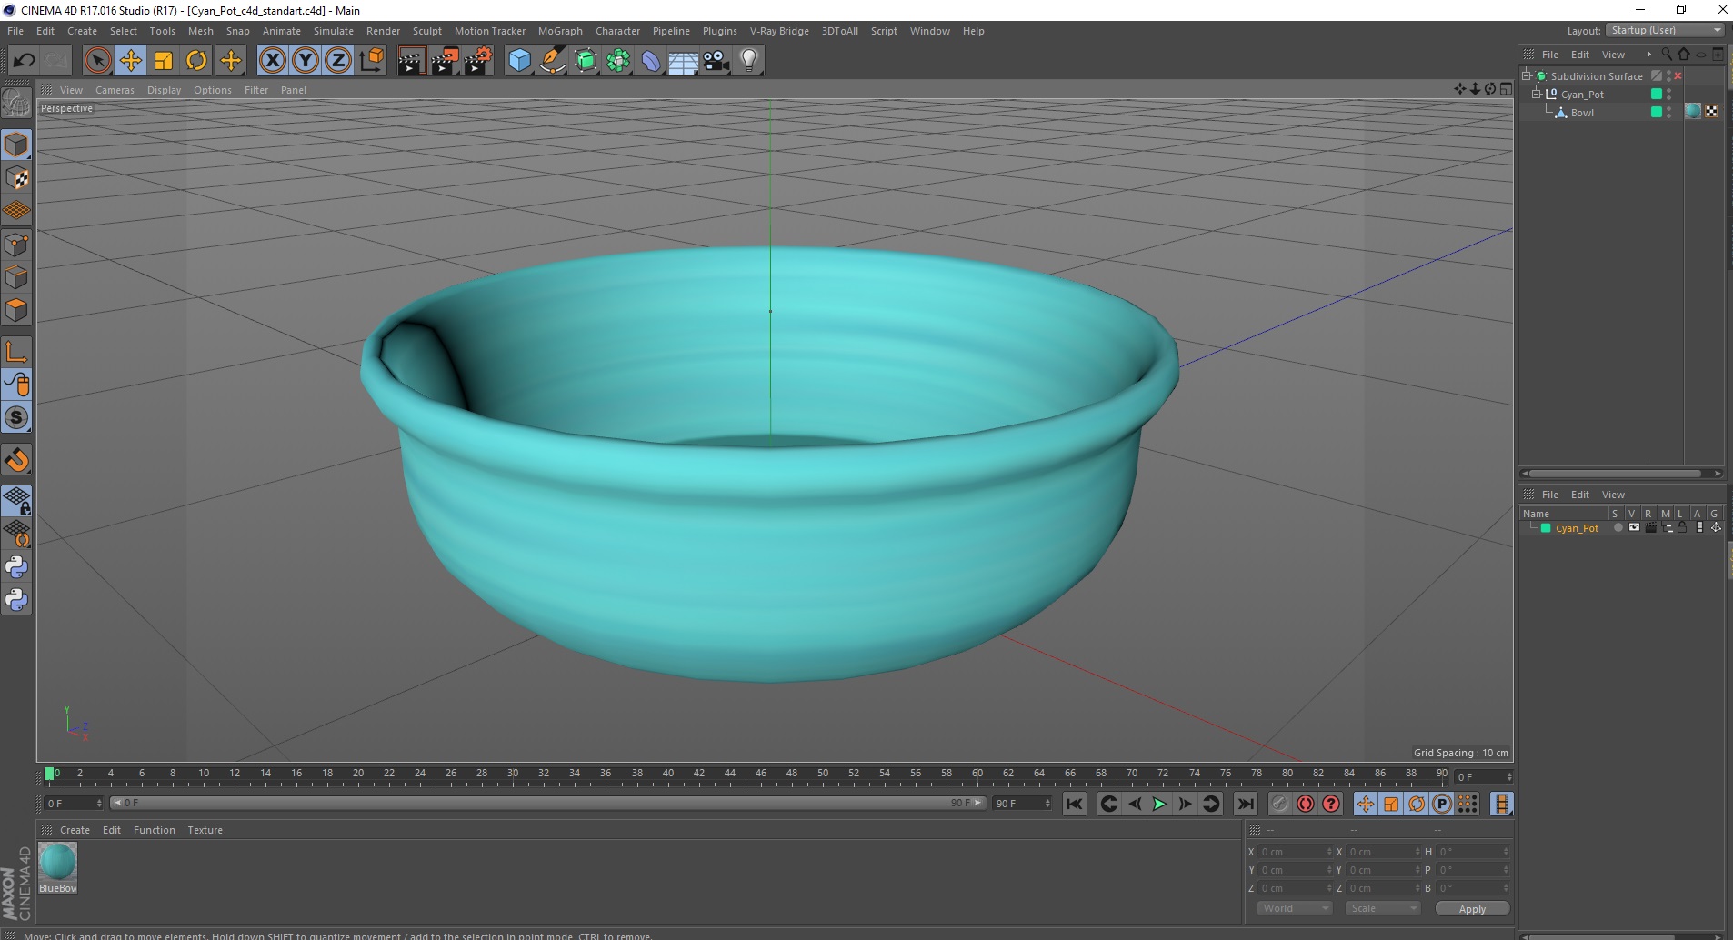Click the Object Manager horizontal scrollbar
Viewport: 1733px width, 940px height.
point(1620,473)
